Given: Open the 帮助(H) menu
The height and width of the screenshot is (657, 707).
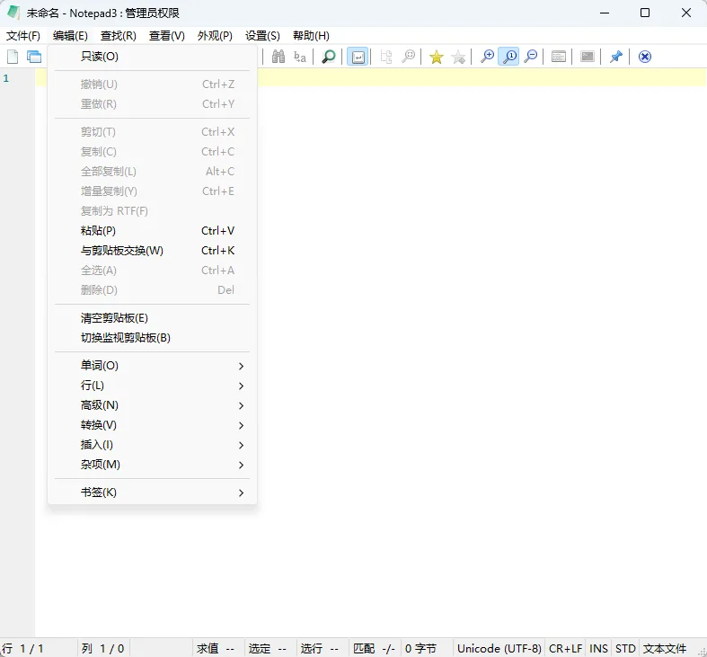Looking at the screenshot, I should [311, 36].
